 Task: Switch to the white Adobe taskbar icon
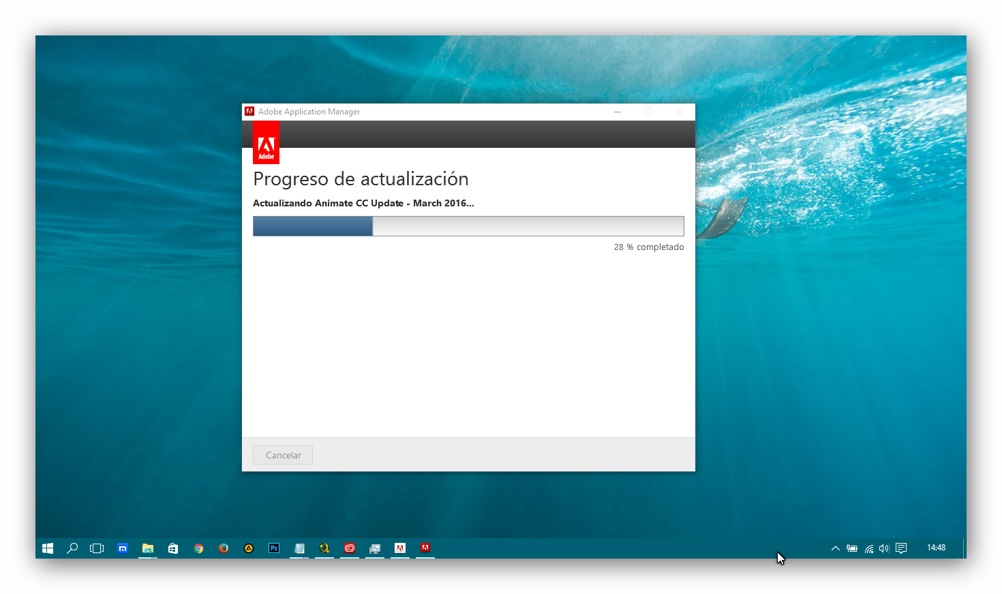click(x=400, y=548)
